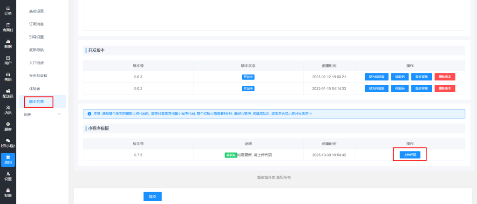Open the 权限 lock icon
The width and height of the screenshot is (477, 204).
8,192
